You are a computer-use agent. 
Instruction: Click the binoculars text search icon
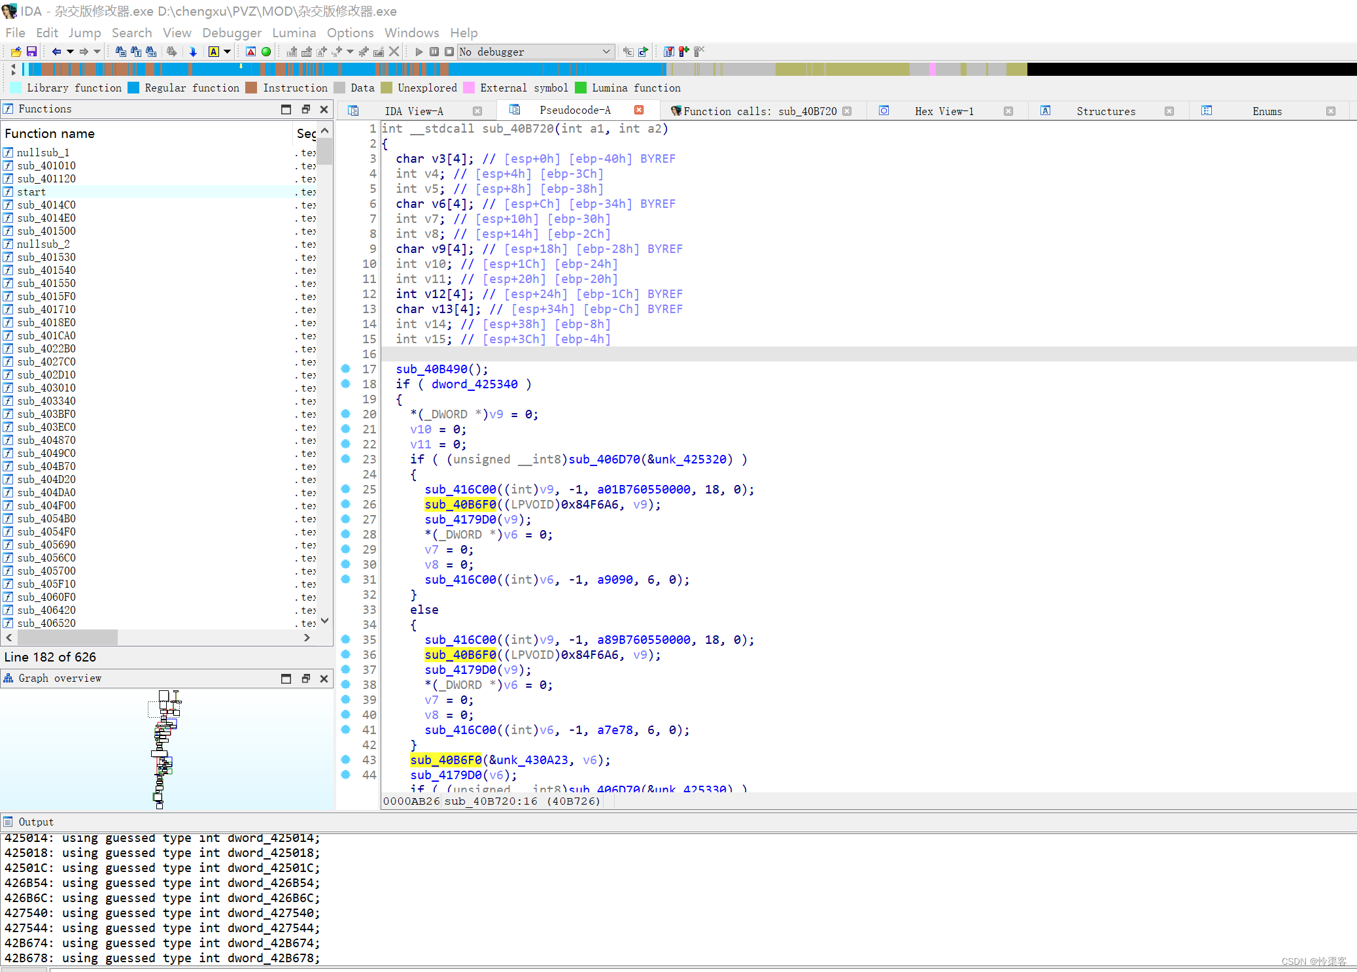pyautogui.click(x=135, y=52)
